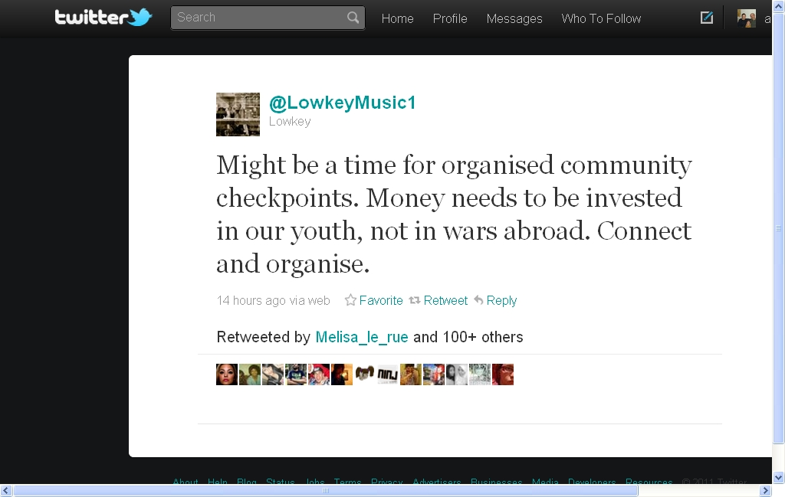Open the @LowkeyMusic1 username link
Viewport: 785px width, 497px height.
tap(343, 103)
